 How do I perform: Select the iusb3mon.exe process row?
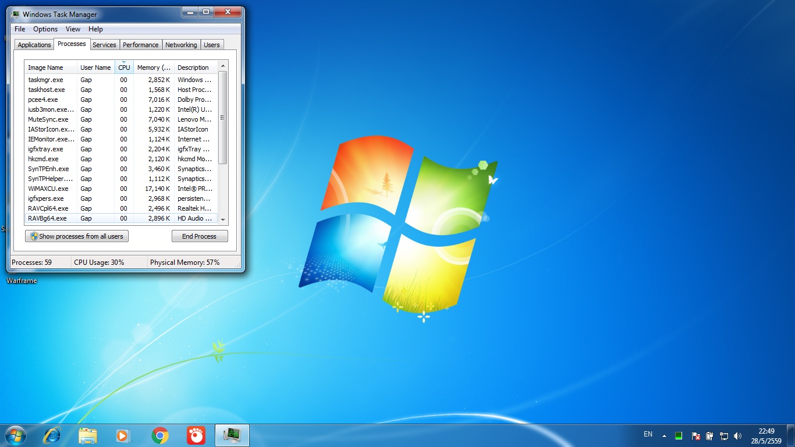tap(121, 109)
